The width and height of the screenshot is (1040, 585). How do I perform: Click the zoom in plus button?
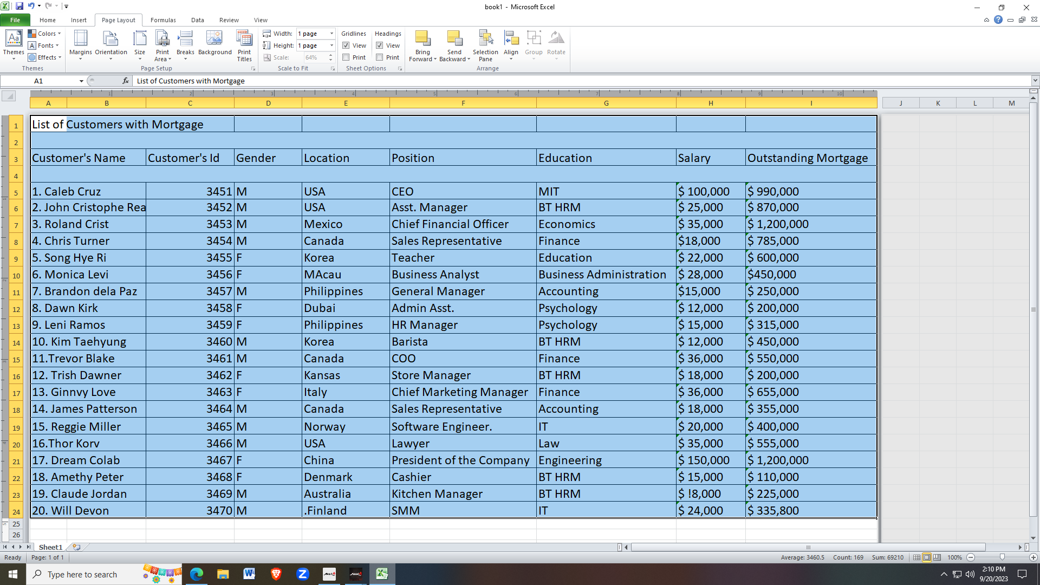coord(1033,557)
